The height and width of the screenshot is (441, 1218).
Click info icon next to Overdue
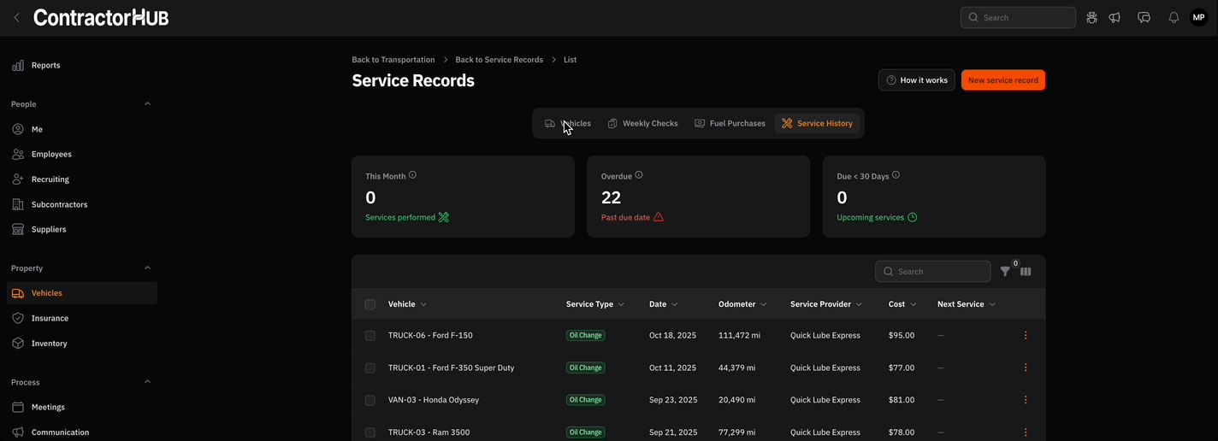pos(639,175)
